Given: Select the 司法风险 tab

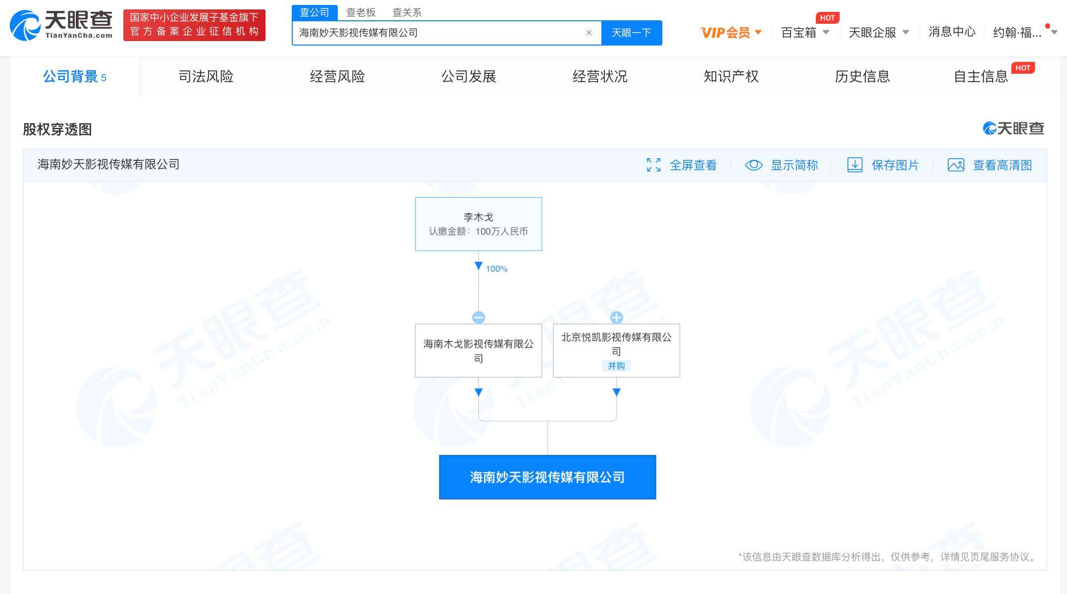Looking at the screenshot, I should (x=206, y=76).
